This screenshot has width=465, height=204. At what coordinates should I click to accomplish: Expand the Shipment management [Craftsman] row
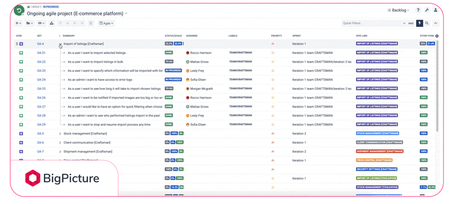pos(60,151)
